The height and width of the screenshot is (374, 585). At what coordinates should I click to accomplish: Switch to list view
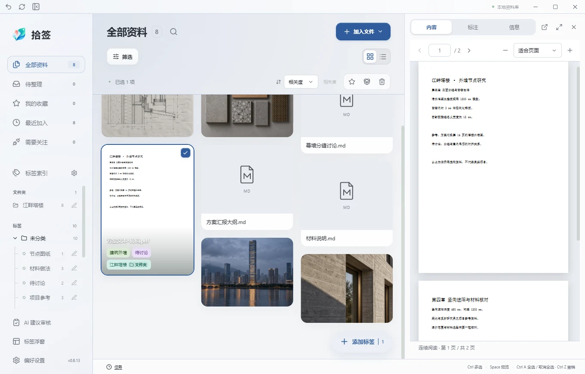point(383,56)
